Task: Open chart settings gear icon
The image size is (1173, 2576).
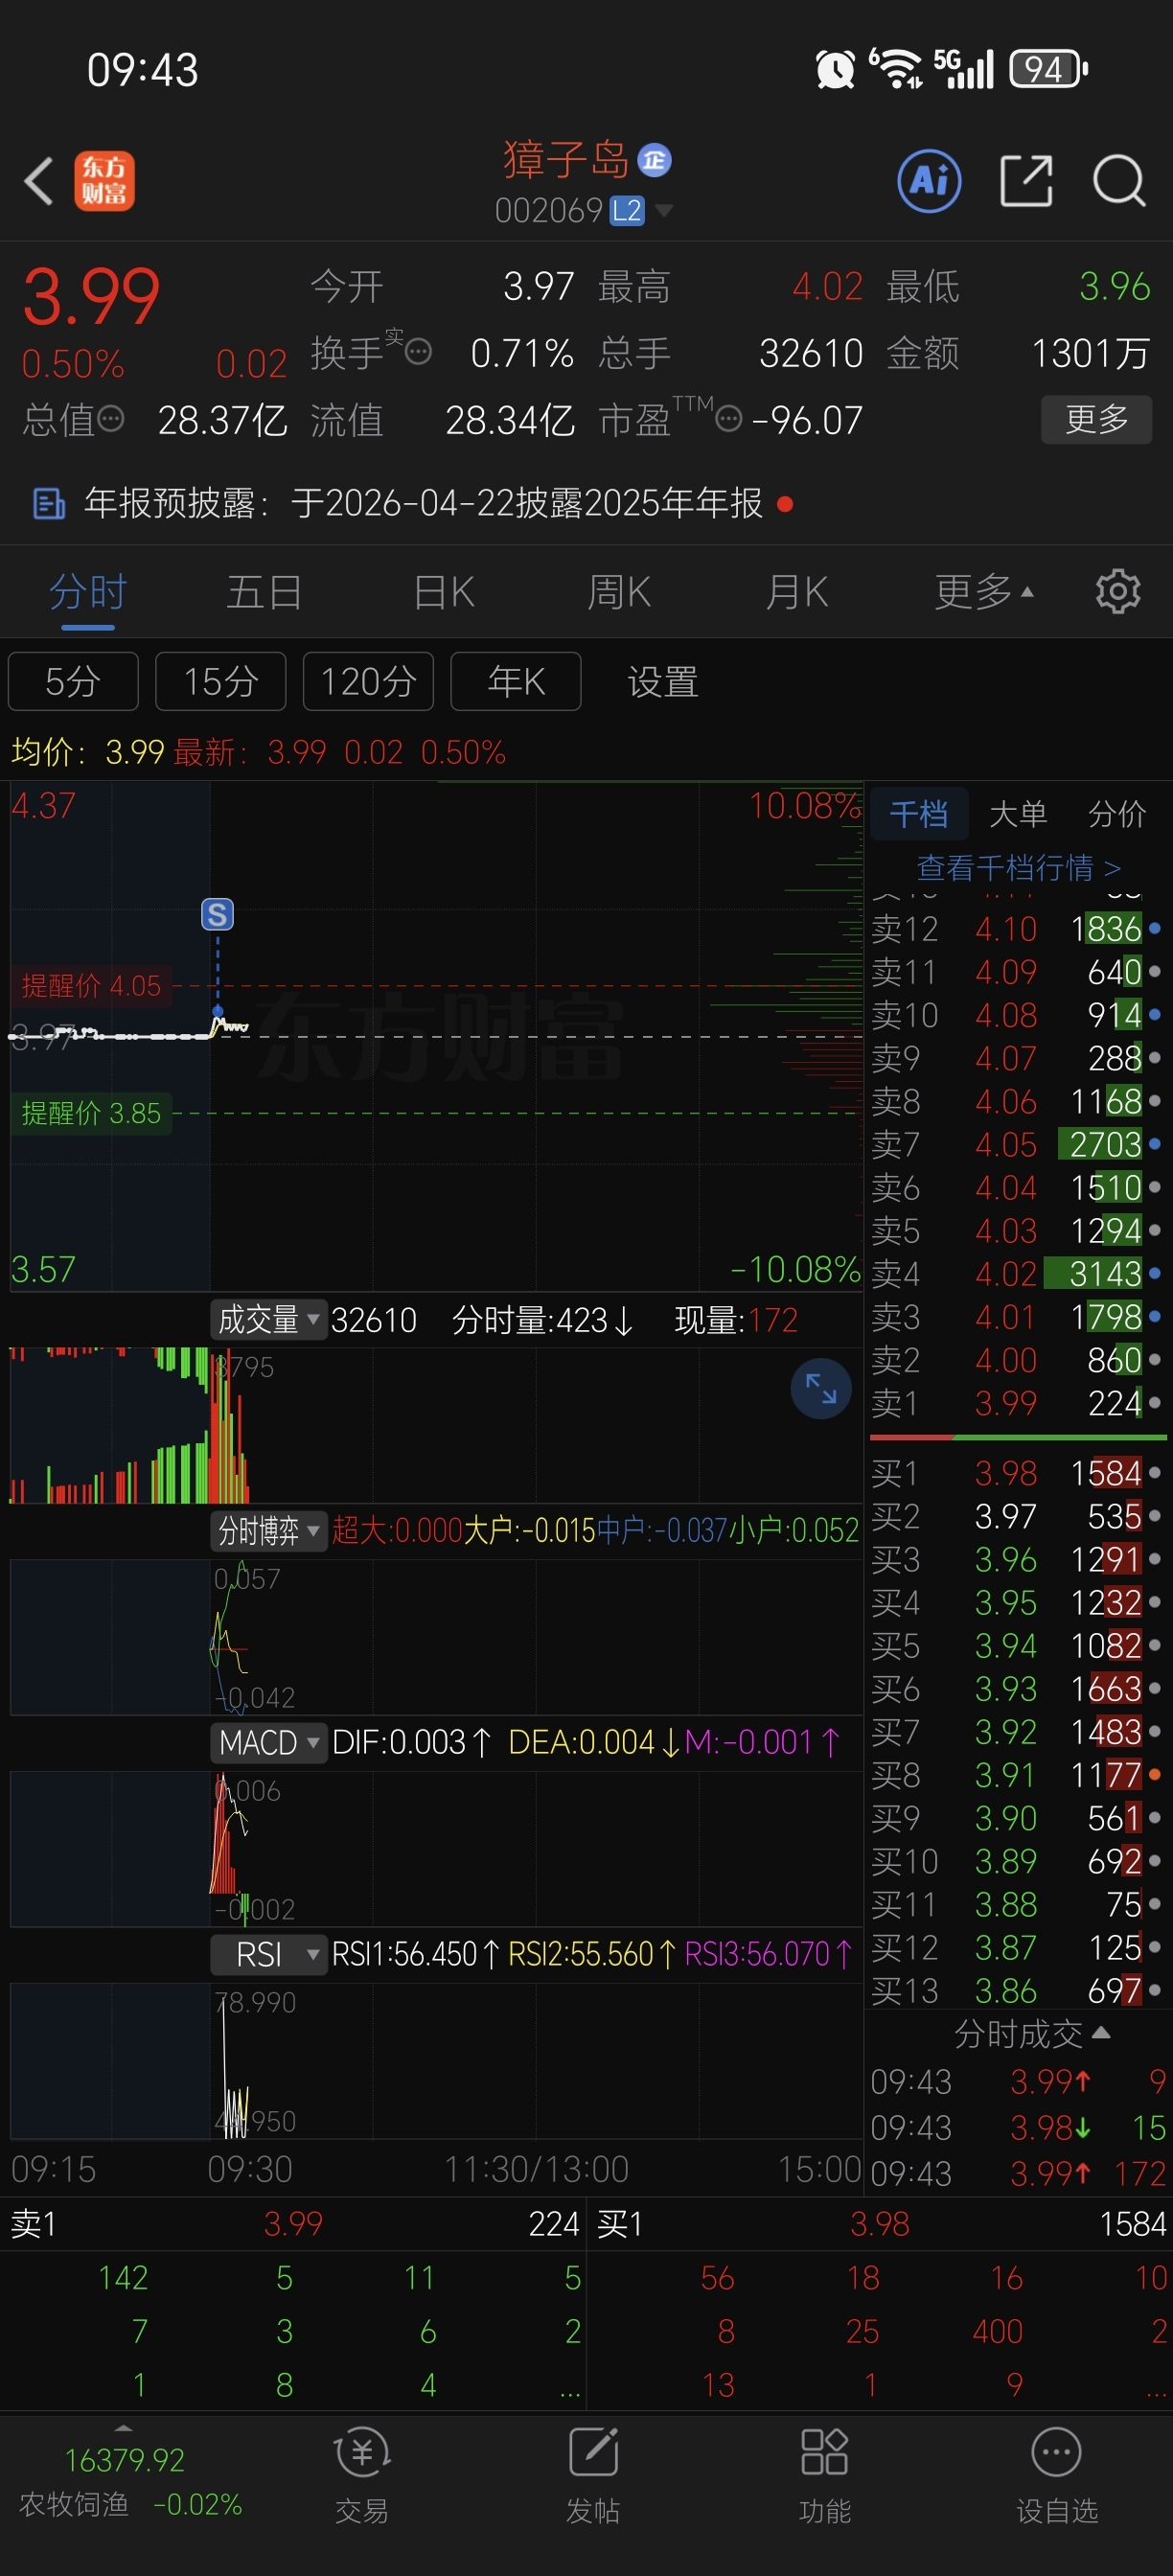Action: [1117, 592]
